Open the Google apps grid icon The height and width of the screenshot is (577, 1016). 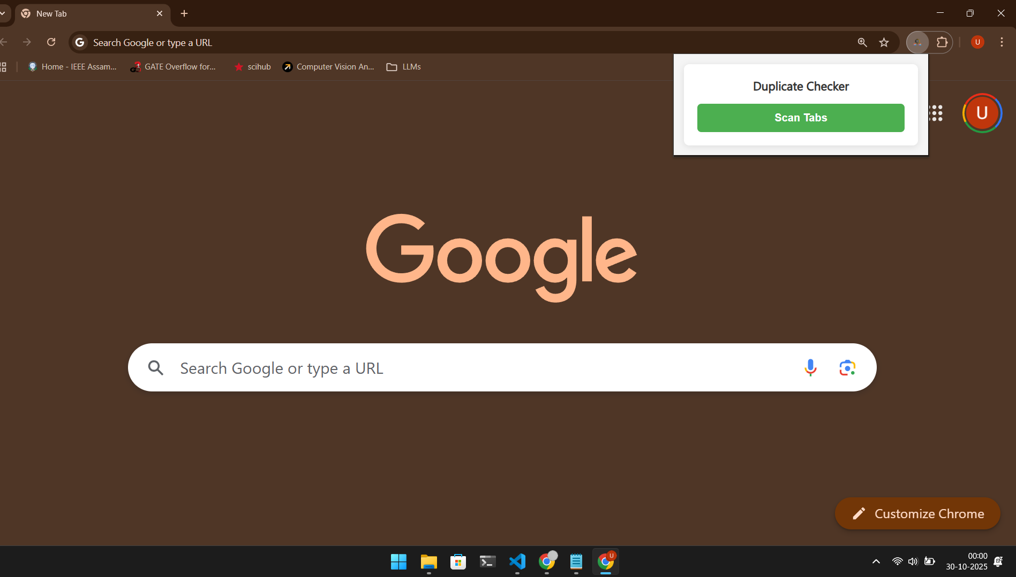point(936,113)
